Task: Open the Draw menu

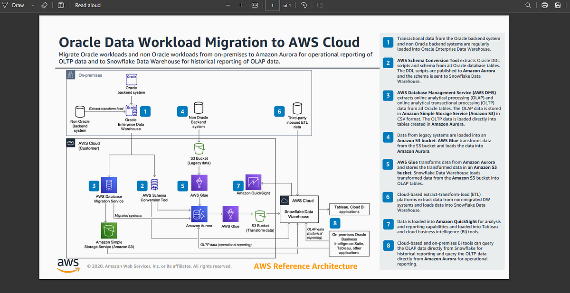Action: click(15, 5)
